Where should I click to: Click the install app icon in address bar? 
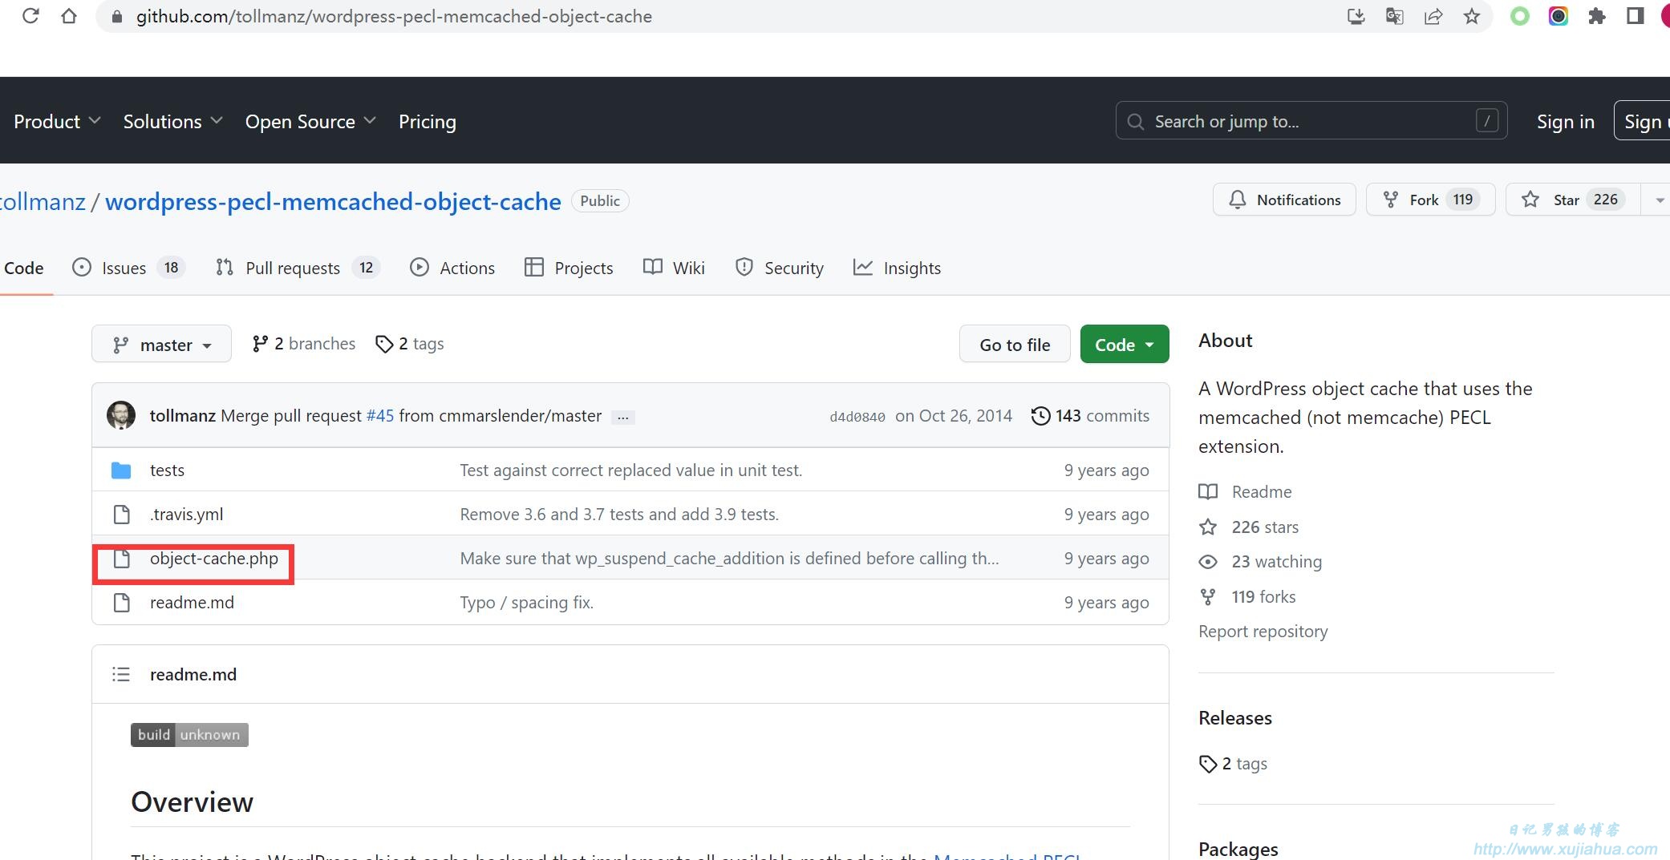(x=1356, y=16)
